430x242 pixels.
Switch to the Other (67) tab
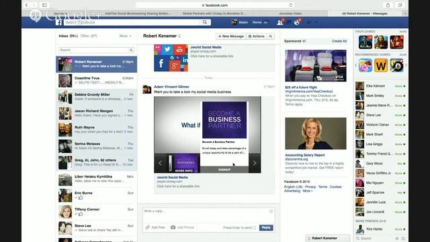pyautogui.click(x=89, y=36)
